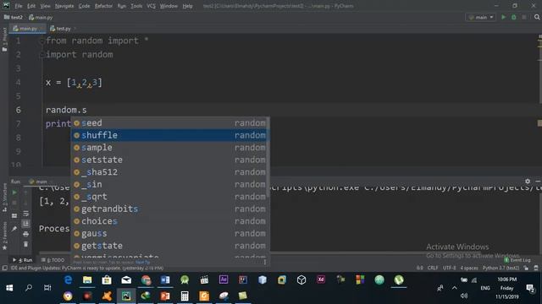This screenshot has height=304, width=542.
Task: Open the Code menu
Action: 84,6
